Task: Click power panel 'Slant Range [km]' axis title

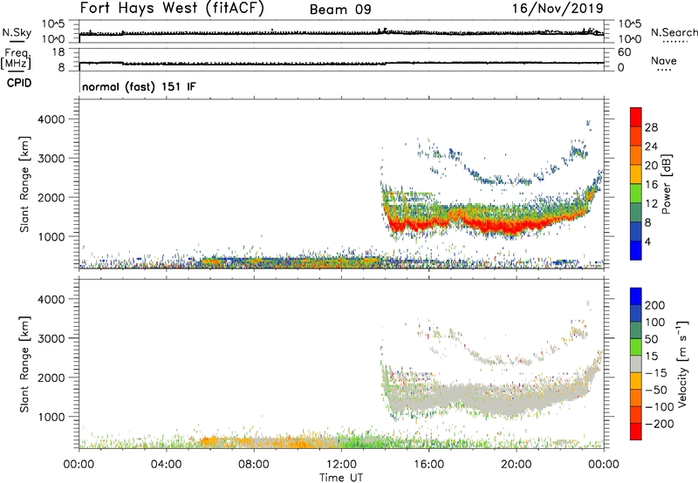Action: click(25, 184)
